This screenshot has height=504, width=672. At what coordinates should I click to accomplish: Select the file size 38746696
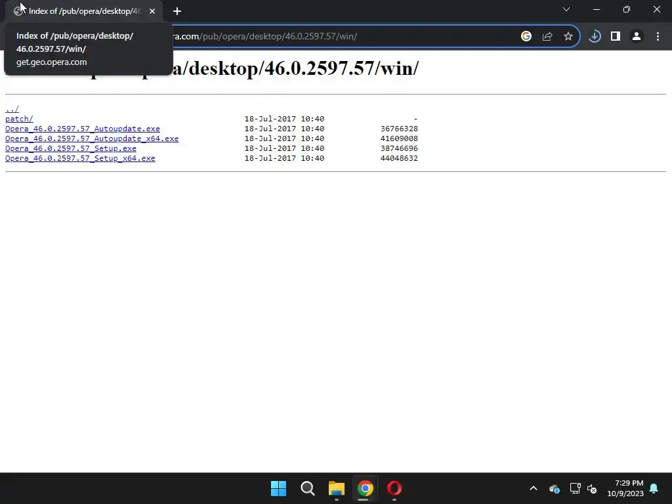[x=399, y=148]
